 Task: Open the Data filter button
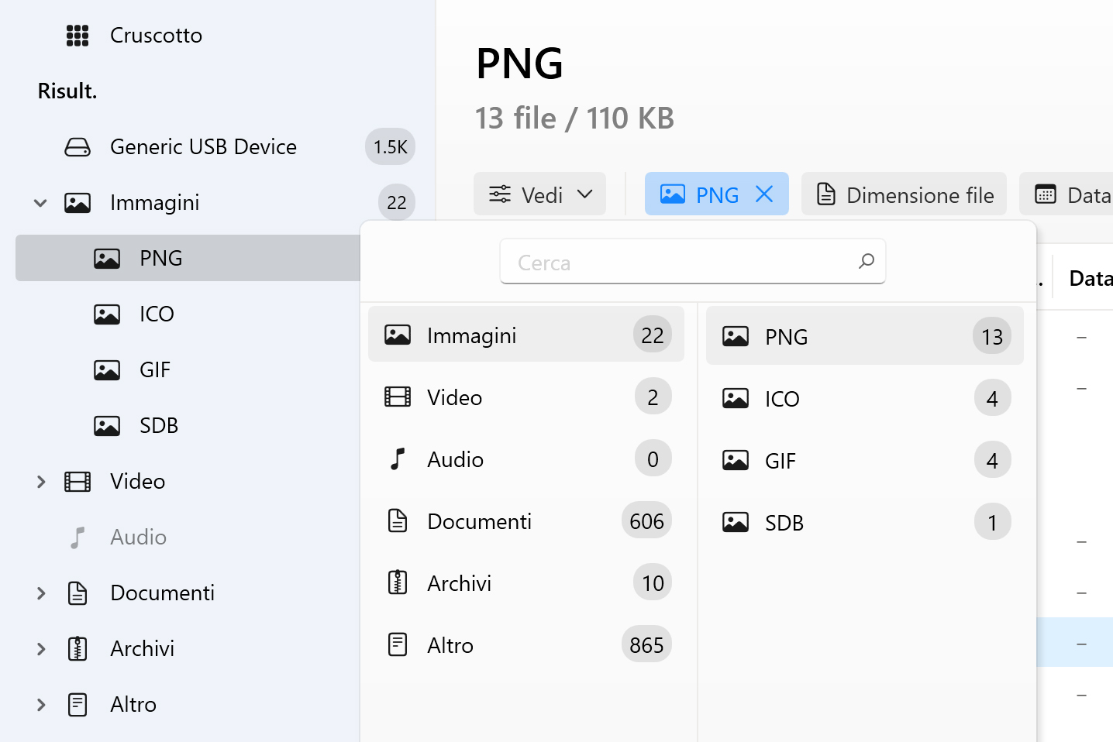(1066, 194)
